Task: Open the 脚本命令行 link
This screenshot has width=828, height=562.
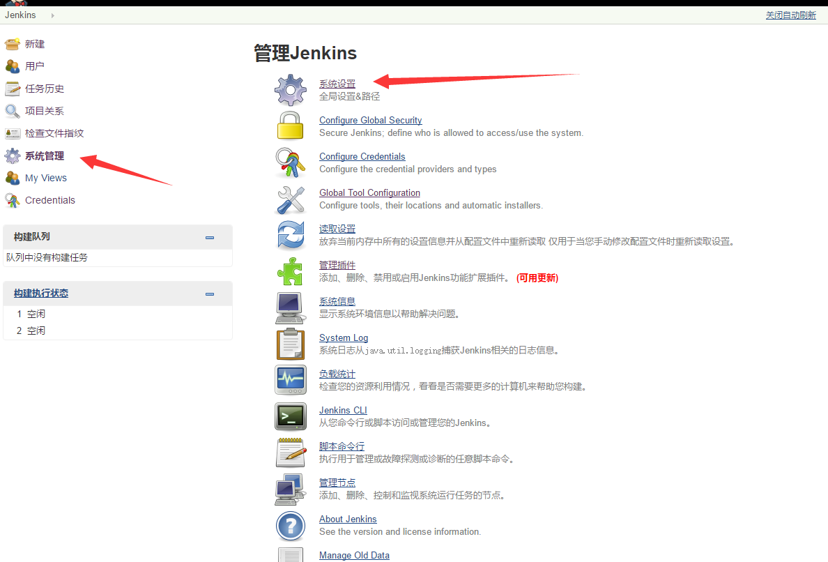Action: point(342,446)
